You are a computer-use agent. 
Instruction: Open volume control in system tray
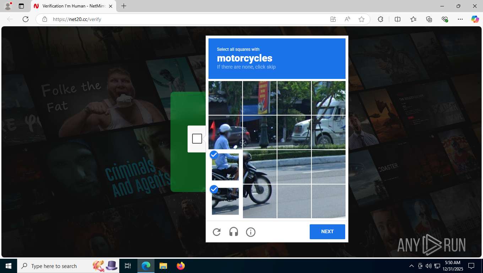pos(429,266)
